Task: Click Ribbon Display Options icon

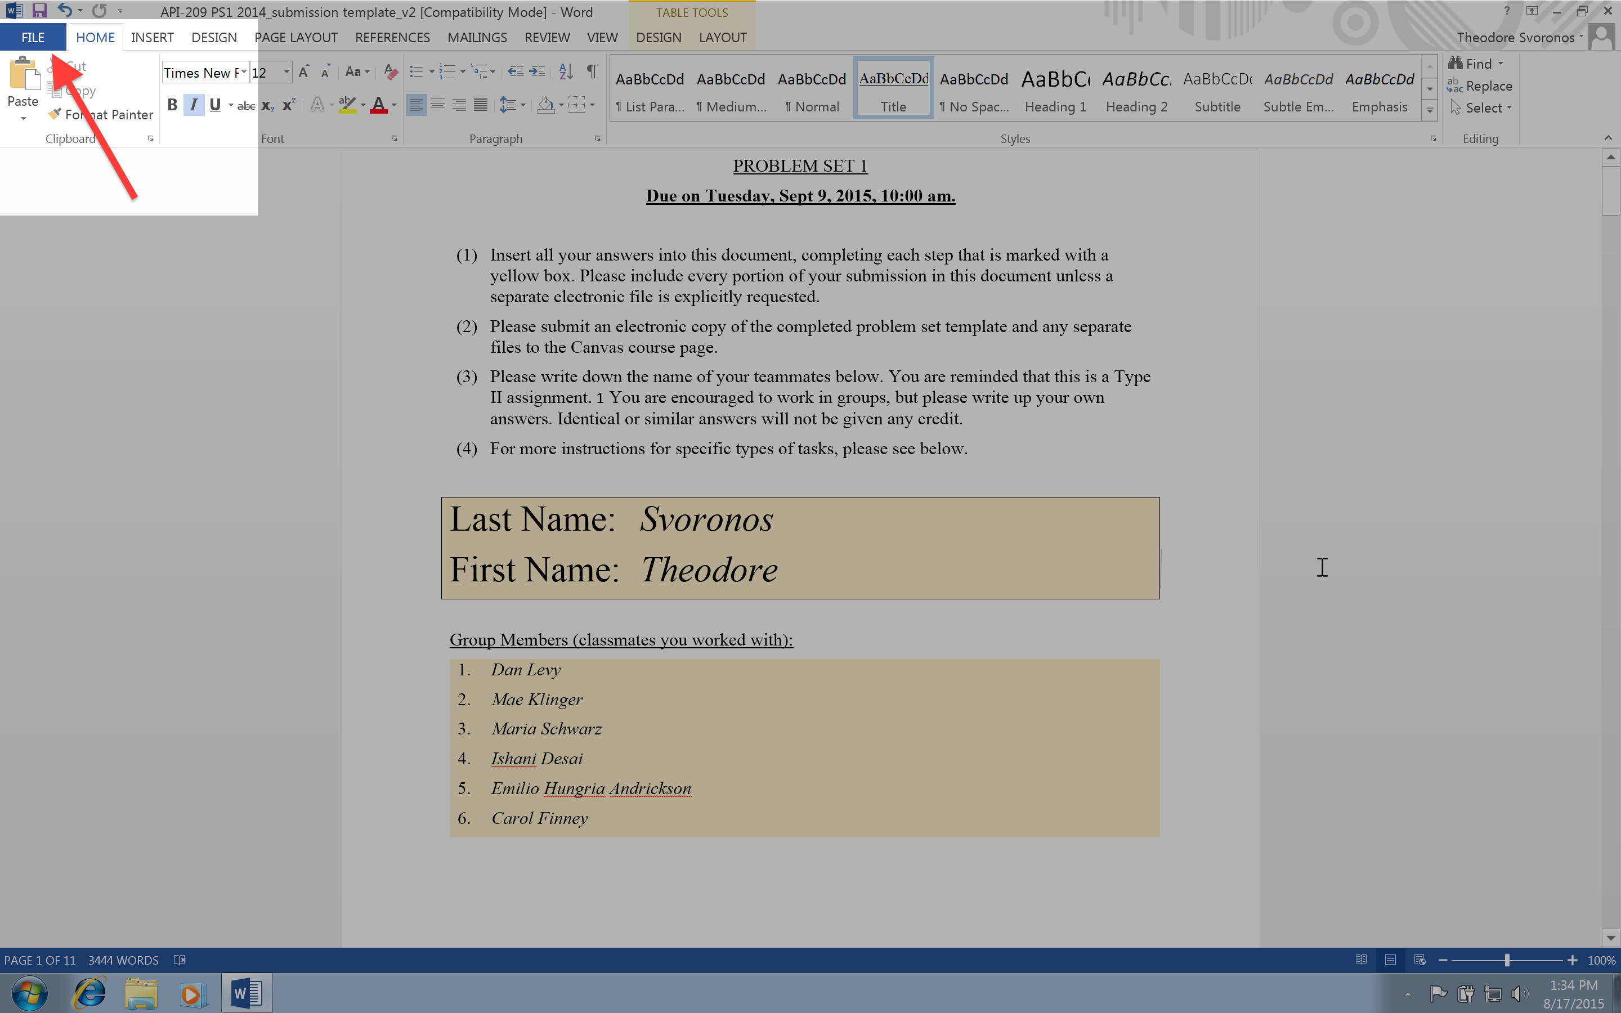Action: click(x=1532, y=11)
